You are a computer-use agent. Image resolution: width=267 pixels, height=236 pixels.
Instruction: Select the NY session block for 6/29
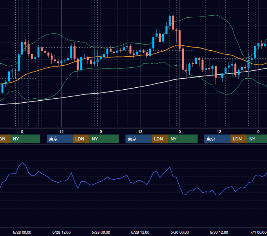click(183, 139)
